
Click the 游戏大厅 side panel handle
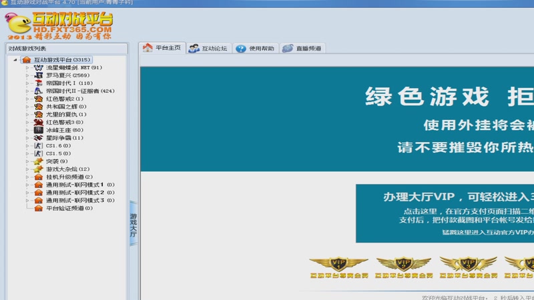pyautogui.click(x=133, y=223)
